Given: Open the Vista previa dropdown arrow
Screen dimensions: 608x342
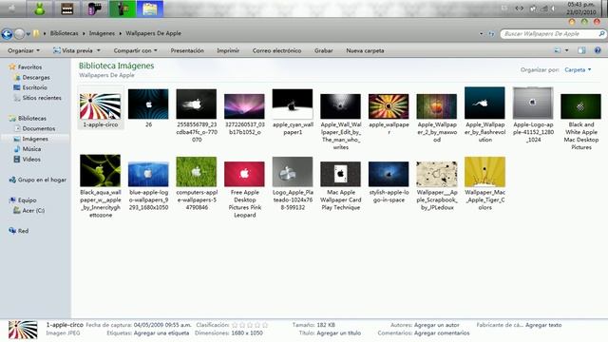Looking at the screenshot, I should (99, 50).
